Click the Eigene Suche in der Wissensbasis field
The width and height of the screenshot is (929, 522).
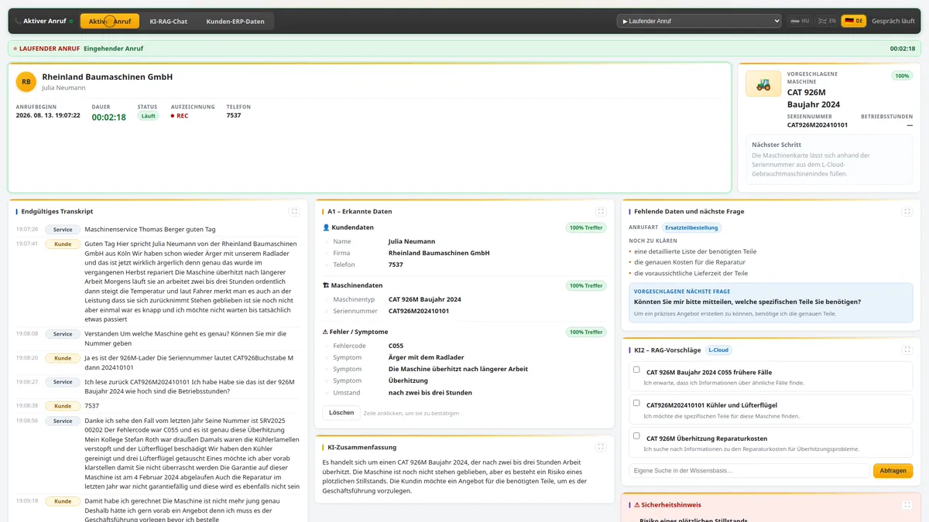pyautogui.click(x=749, y=470)
